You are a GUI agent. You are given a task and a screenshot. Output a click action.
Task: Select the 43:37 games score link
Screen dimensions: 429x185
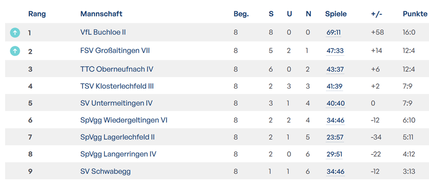(335, 69)
